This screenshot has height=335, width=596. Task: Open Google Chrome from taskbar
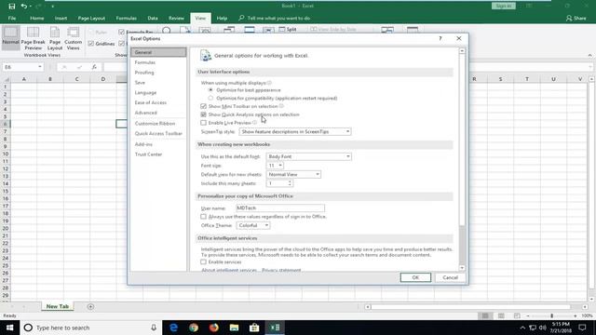click(194, 328)
